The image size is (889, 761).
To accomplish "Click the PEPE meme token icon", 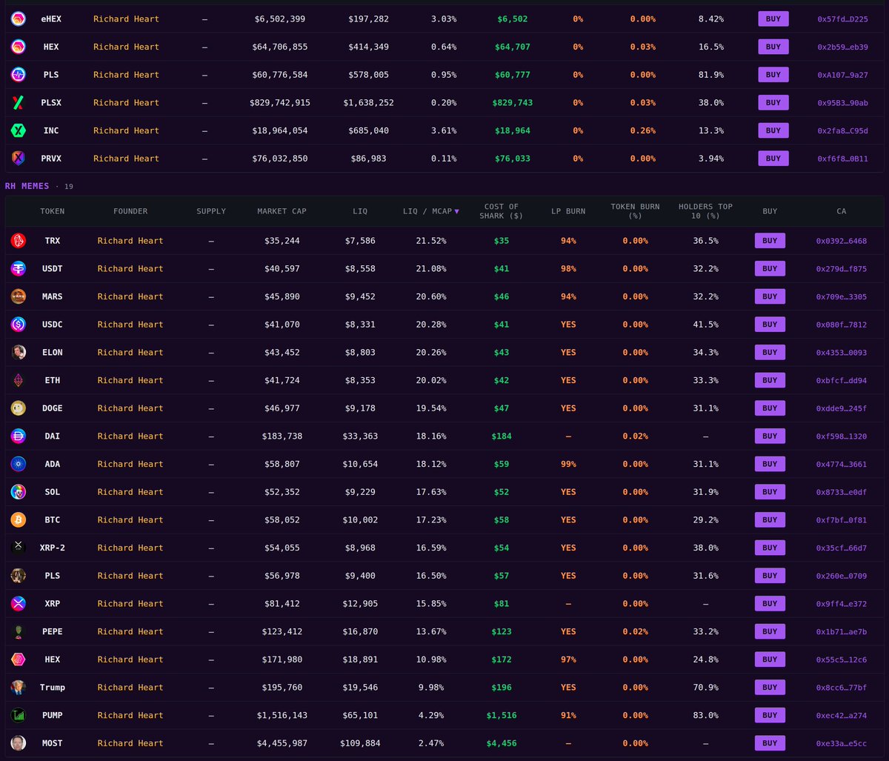I will (19, 631).
